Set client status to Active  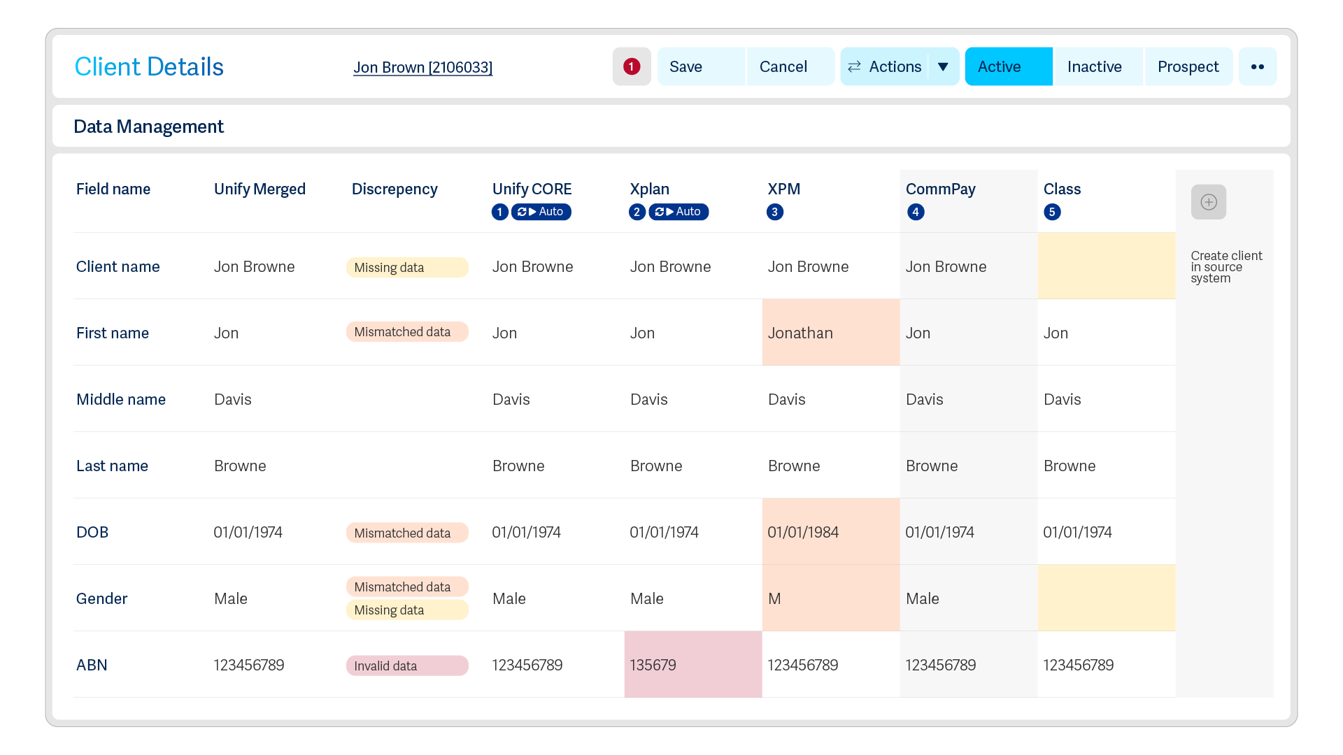1008,66
